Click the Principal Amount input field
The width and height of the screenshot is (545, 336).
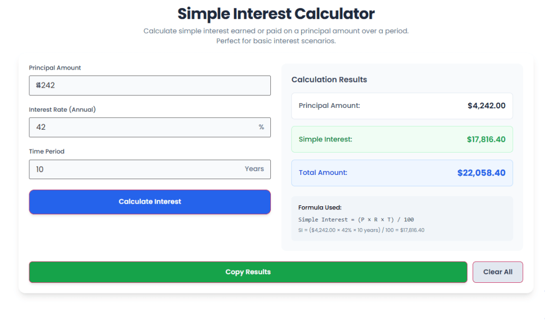(150, 86)
